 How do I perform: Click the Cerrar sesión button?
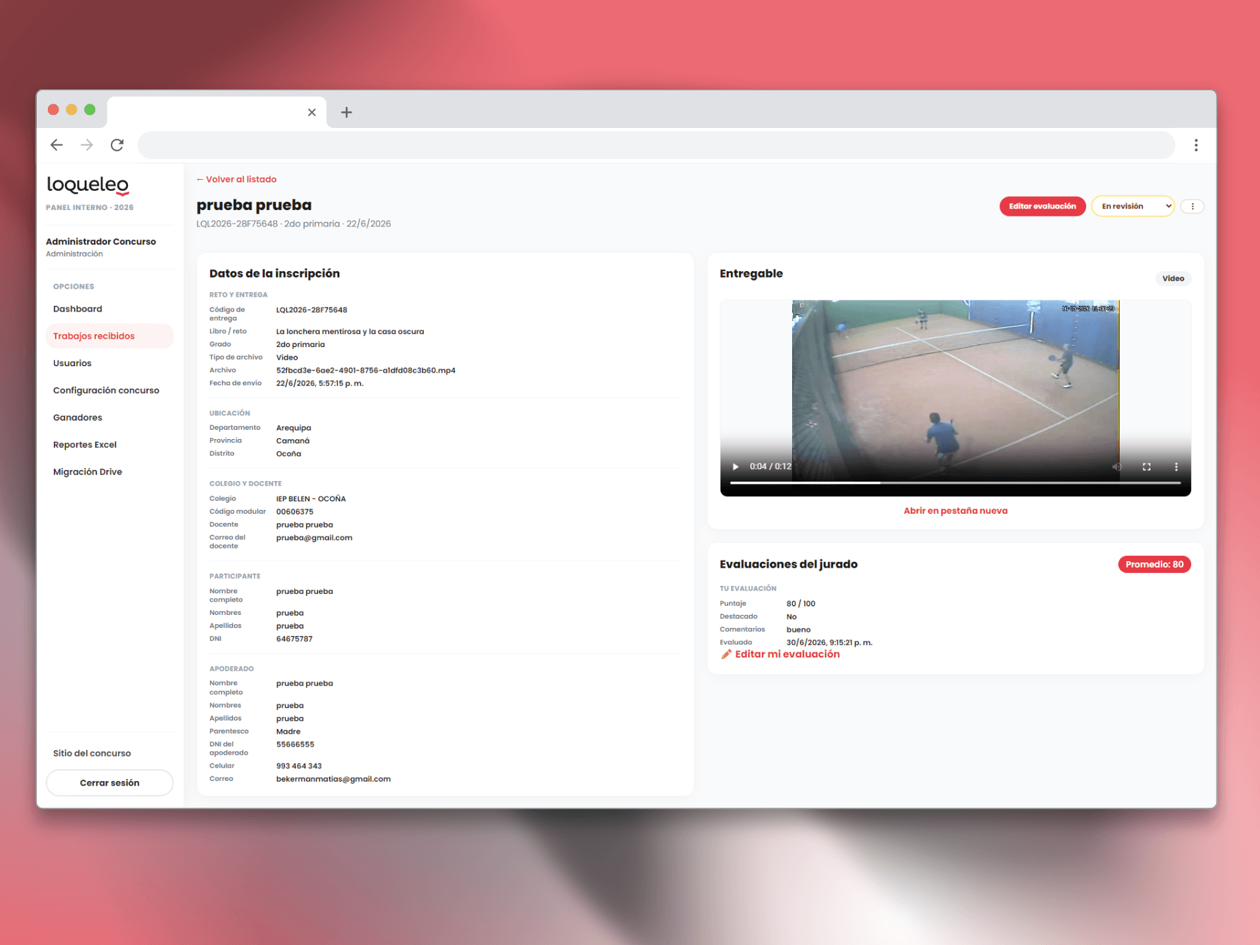[110, 783]
